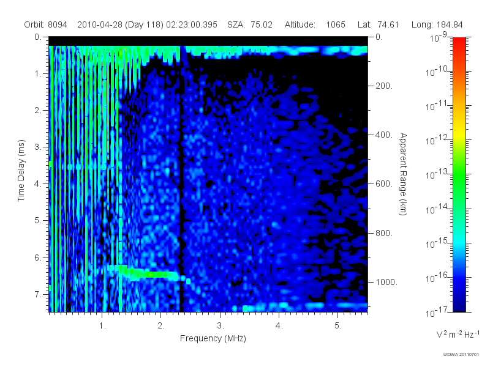Pick the yellow band of the colorbar

(x=459, y=133)
